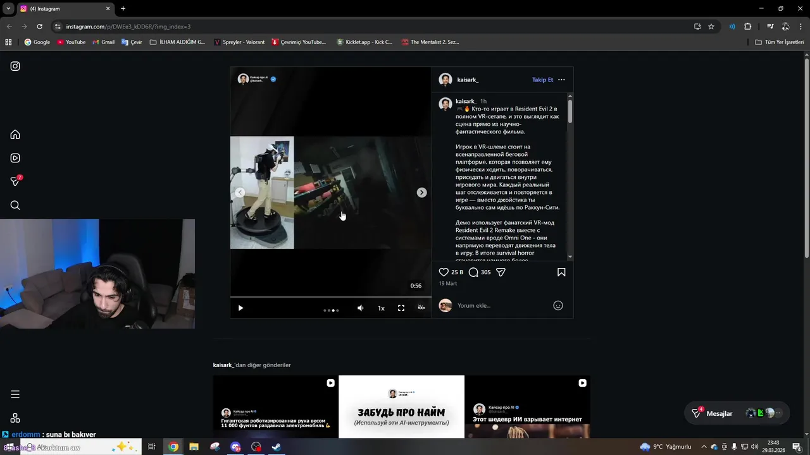Viewport: 810px width, 455px height.
Task: Change playback speed from 1x
Action: click(381, 308)
